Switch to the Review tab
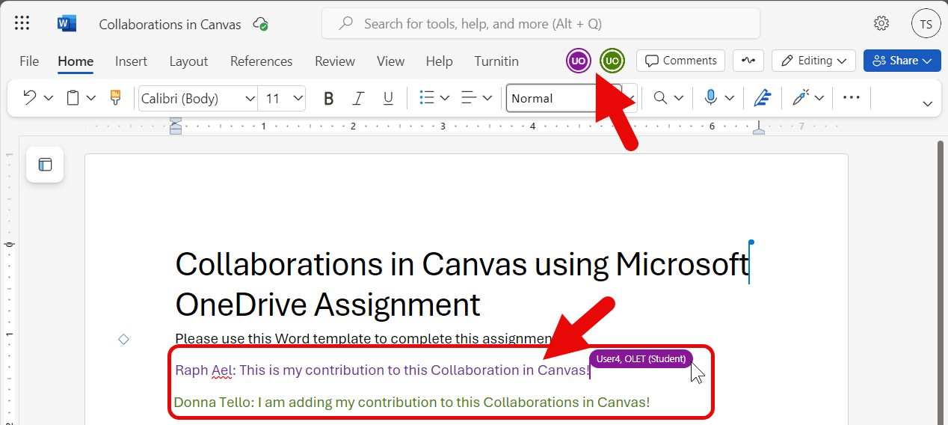948x425 pixels. coord(334,61)
